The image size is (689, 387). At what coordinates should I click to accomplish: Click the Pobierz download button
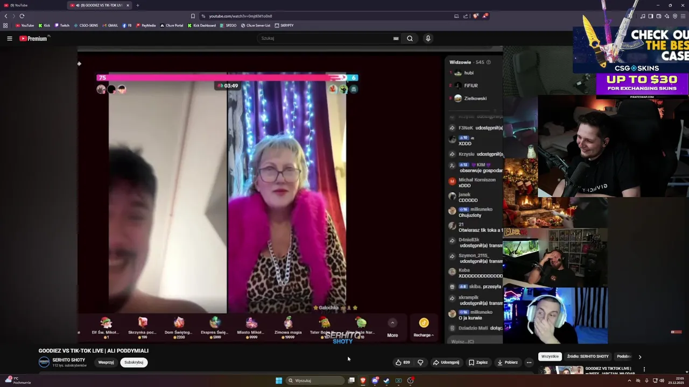click(508, 362)
